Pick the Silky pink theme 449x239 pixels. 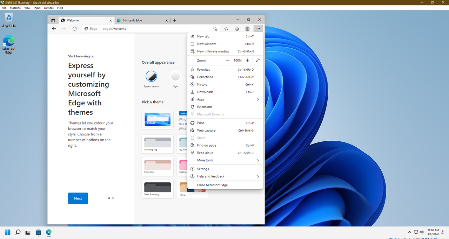pyautogui.click(x=158, y=167)
